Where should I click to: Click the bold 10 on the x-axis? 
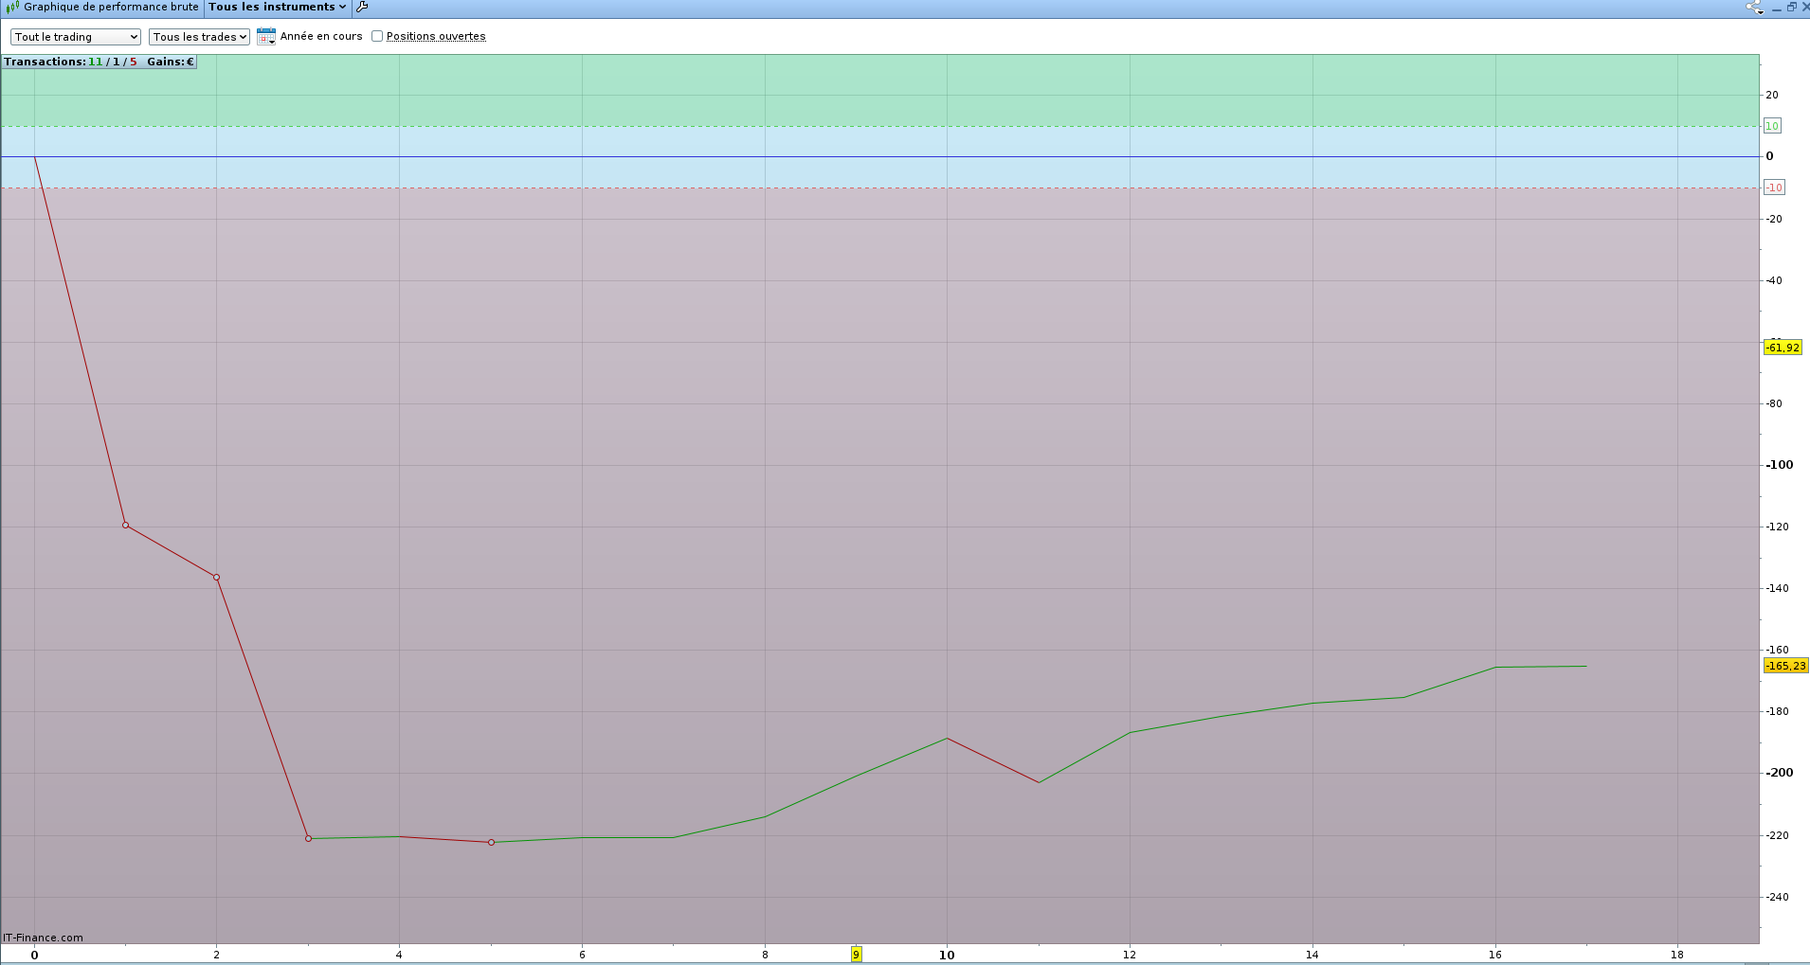tap(947, 955)
